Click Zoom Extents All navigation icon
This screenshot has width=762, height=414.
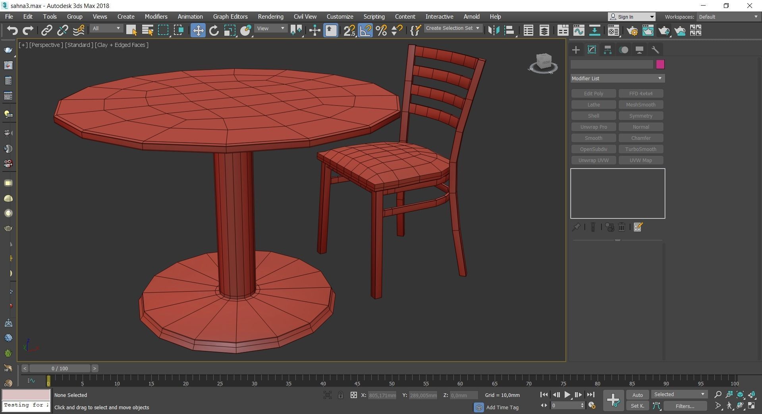[x=752, y=395]
